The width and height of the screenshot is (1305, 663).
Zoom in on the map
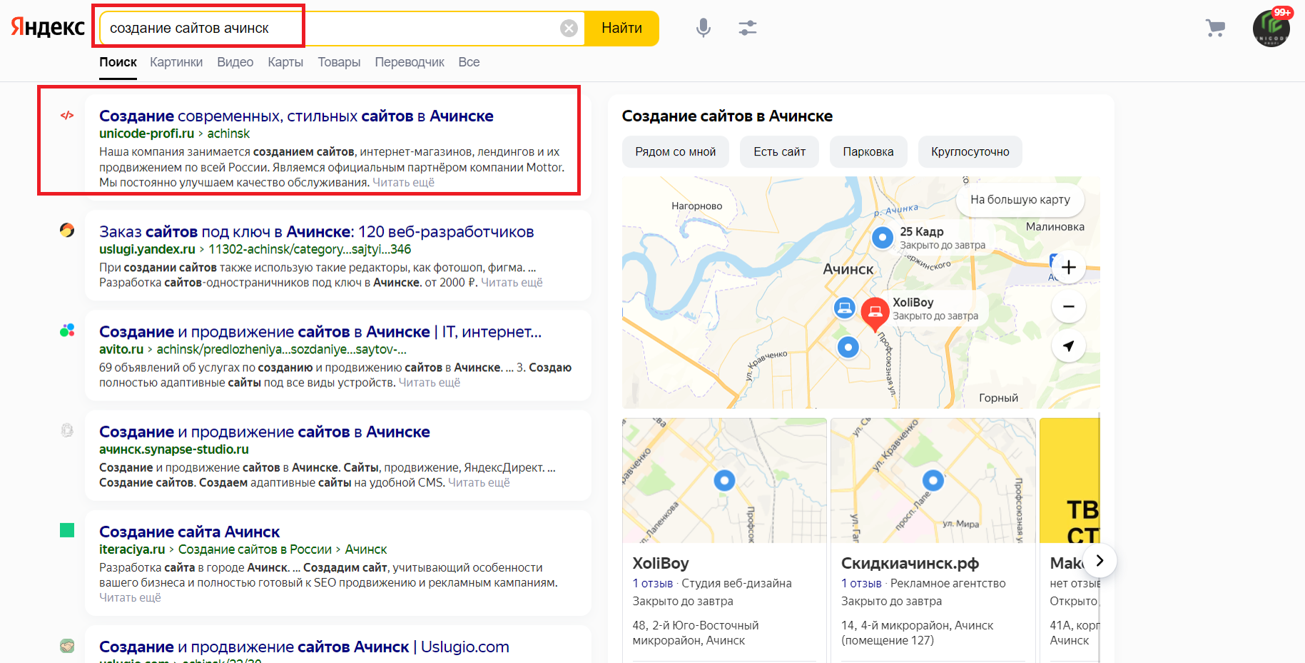(1068, 268)
